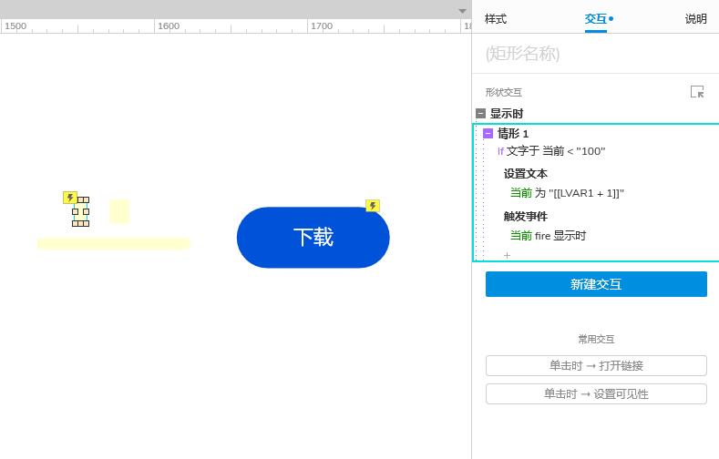Collapse the 显示时 event
719x459 pixels.
click(x=480, y=113)
